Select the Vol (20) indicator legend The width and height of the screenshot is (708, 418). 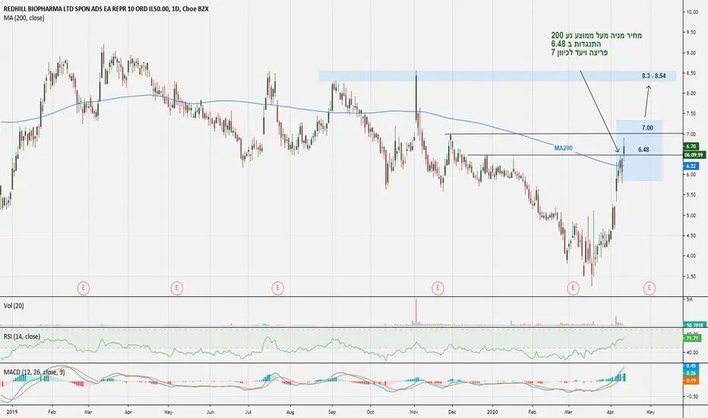(x=14, y=306)
